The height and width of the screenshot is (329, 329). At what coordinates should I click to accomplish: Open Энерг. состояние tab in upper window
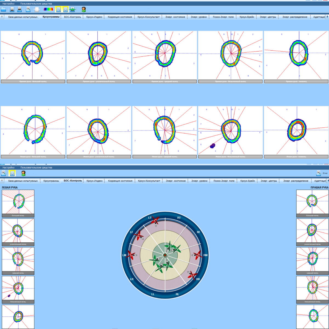[175, 17]
